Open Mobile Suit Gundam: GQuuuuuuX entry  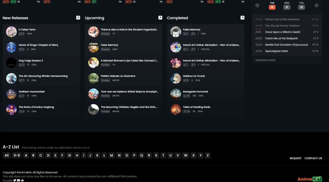click(287, 45)
